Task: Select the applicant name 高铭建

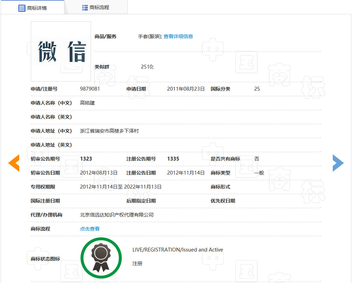Action: pos(87,103)
